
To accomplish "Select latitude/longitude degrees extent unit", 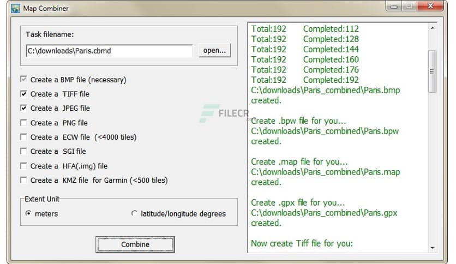I will tap(134, 213).
